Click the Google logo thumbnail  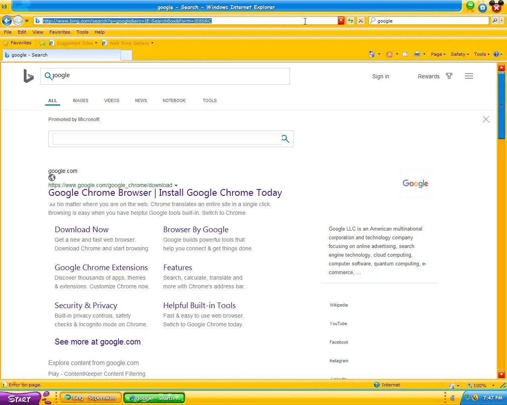click(x=415, y=183)
